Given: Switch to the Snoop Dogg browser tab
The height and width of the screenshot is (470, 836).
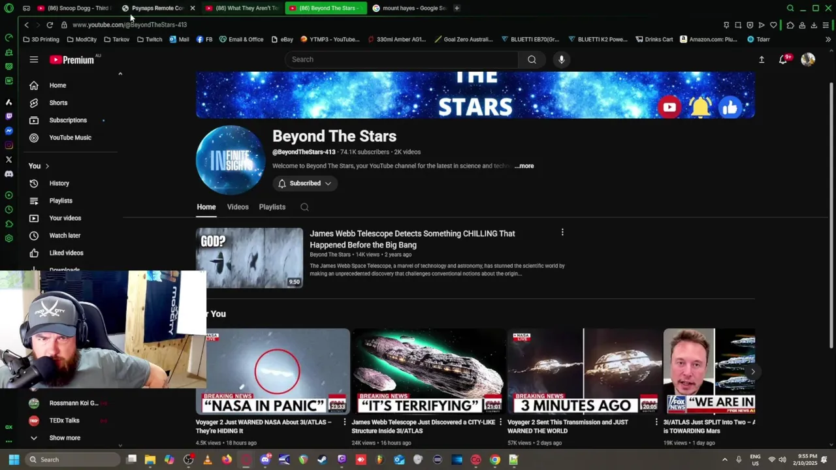Looking at the screenshot, I should (x=74, y=8).
